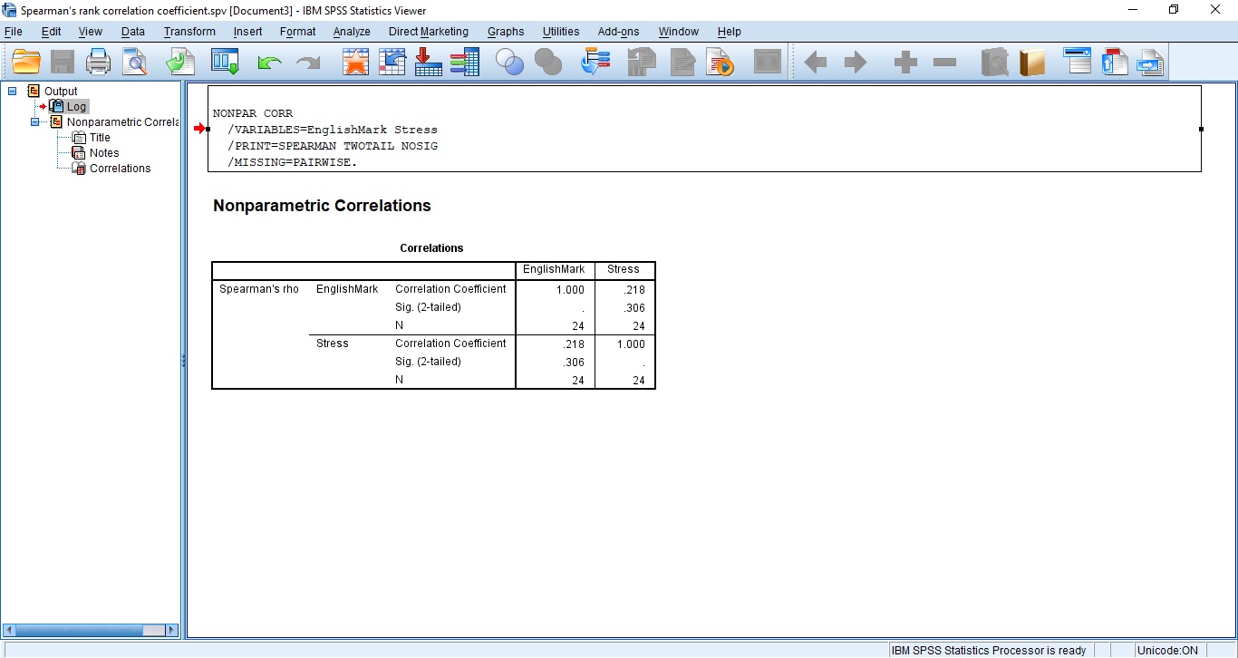Undo the last action using the toolbar
The width and height of the screenshot is (1238, 658).
(269, 63)
